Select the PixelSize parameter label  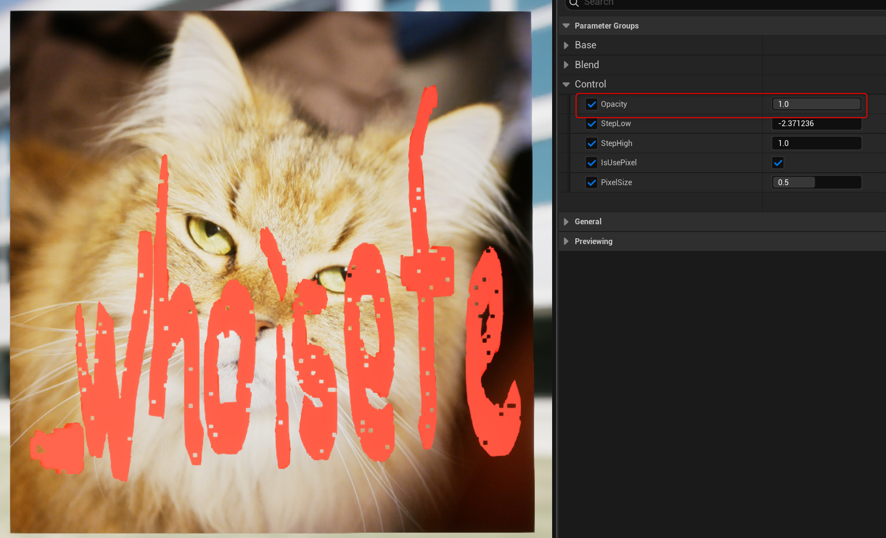616,182
